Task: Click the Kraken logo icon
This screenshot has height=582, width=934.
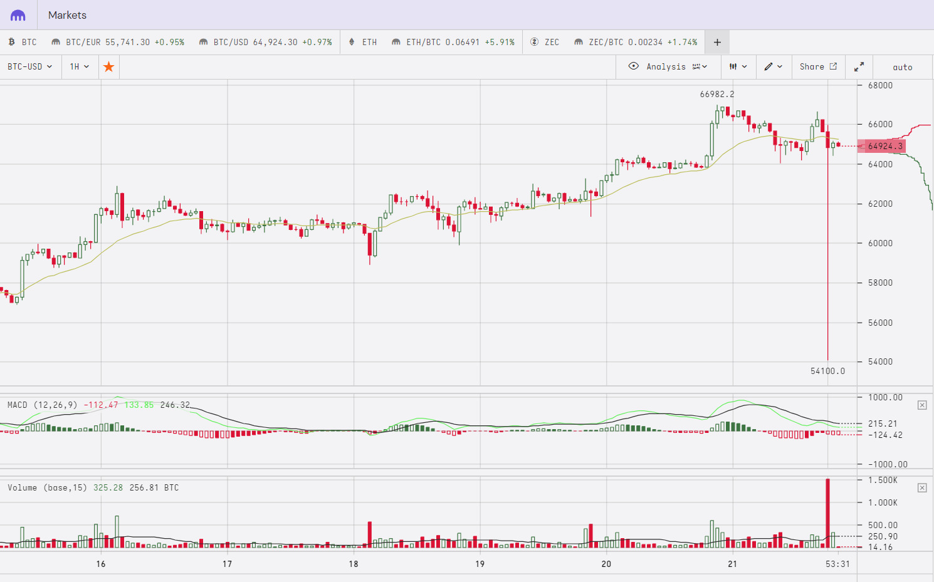Action: [x=18, y=15]
